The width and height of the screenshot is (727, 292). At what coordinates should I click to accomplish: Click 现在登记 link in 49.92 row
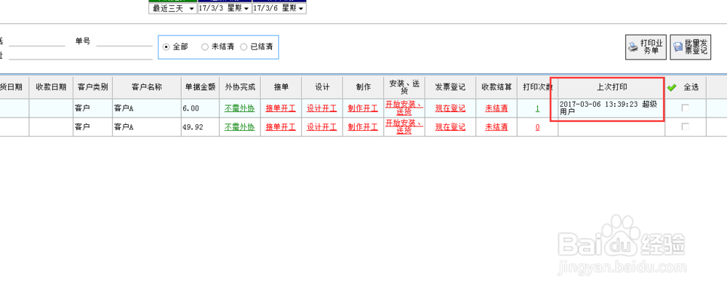coord(450,127)
